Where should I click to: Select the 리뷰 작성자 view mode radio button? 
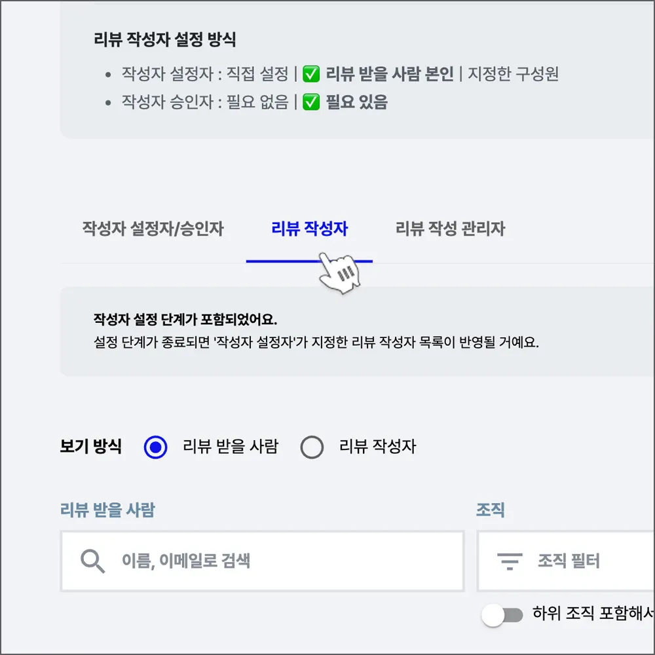point(312,448)
